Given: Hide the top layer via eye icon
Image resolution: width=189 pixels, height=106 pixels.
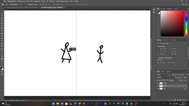Looking at the screenshot, I should tap(158, 83).
